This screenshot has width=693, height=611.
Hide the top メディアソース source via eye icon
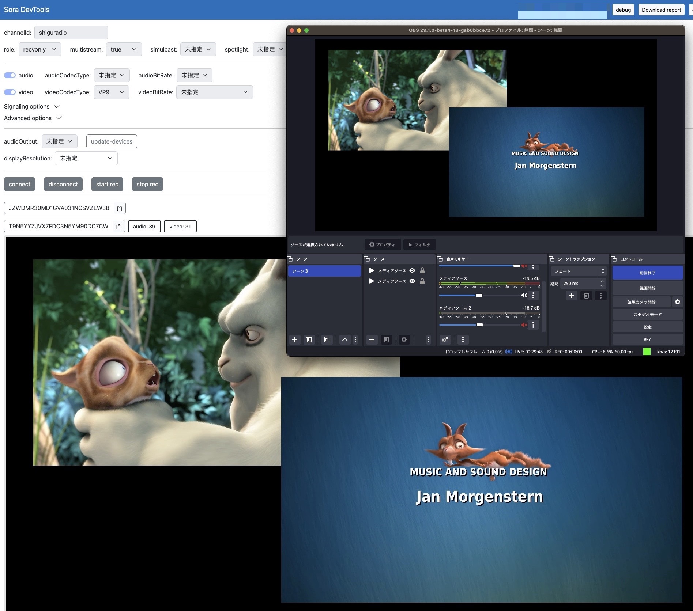[x=412, y=270]
